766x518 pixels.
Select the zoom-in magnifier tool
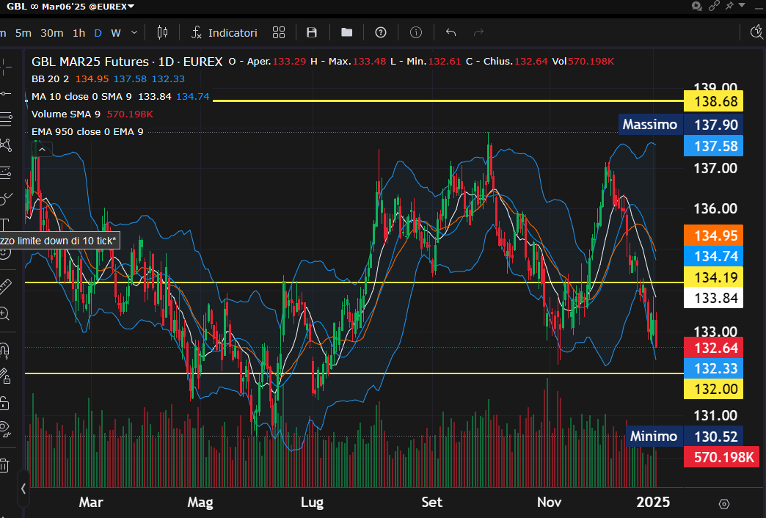tap(5, 314)
